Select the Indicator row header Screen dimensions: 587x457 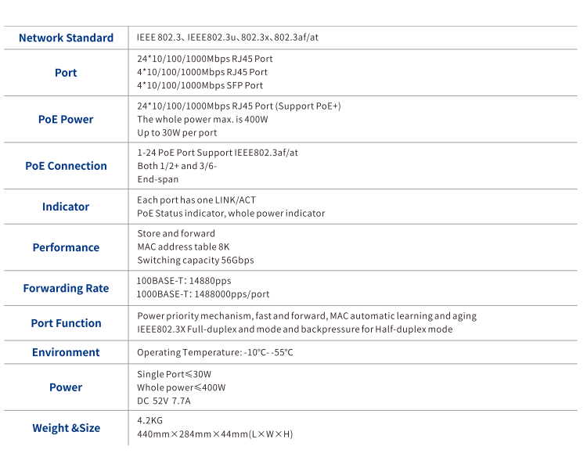pyautogui.click(x=66, y=207)
